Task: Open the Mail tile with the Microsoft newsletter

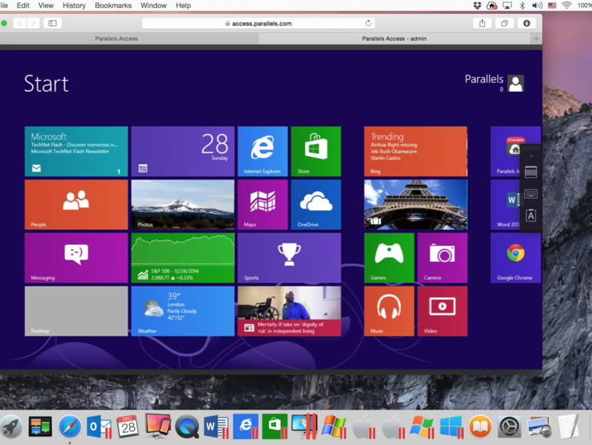Action: point(76,151)
